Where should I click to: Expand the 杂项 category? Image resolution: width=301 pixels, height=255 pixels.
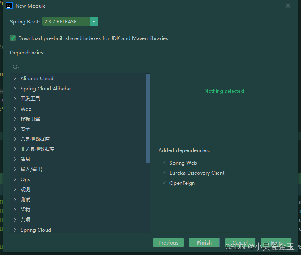point(15,219)
